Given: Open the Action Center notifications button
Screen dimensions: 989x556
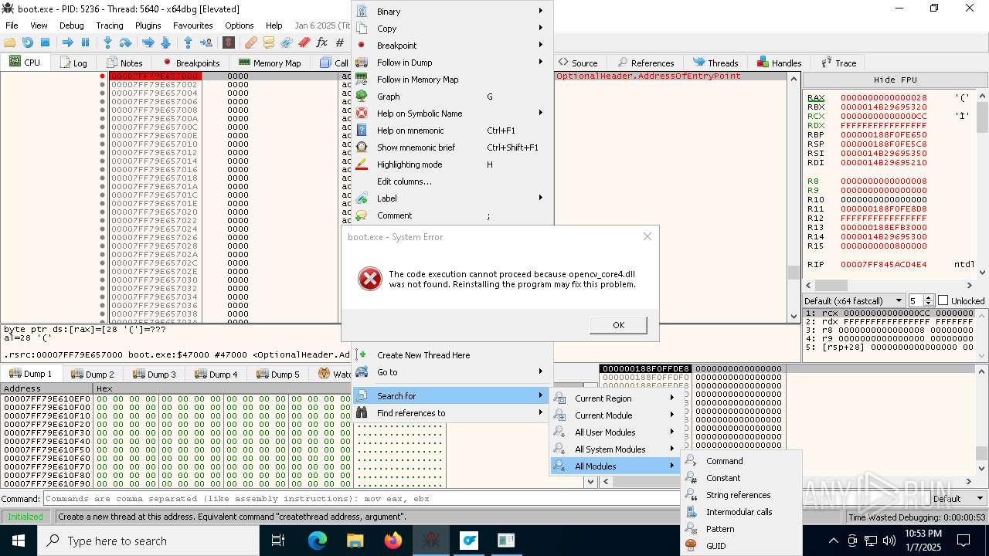Looking at the screenshot, I should pos(964,541).
